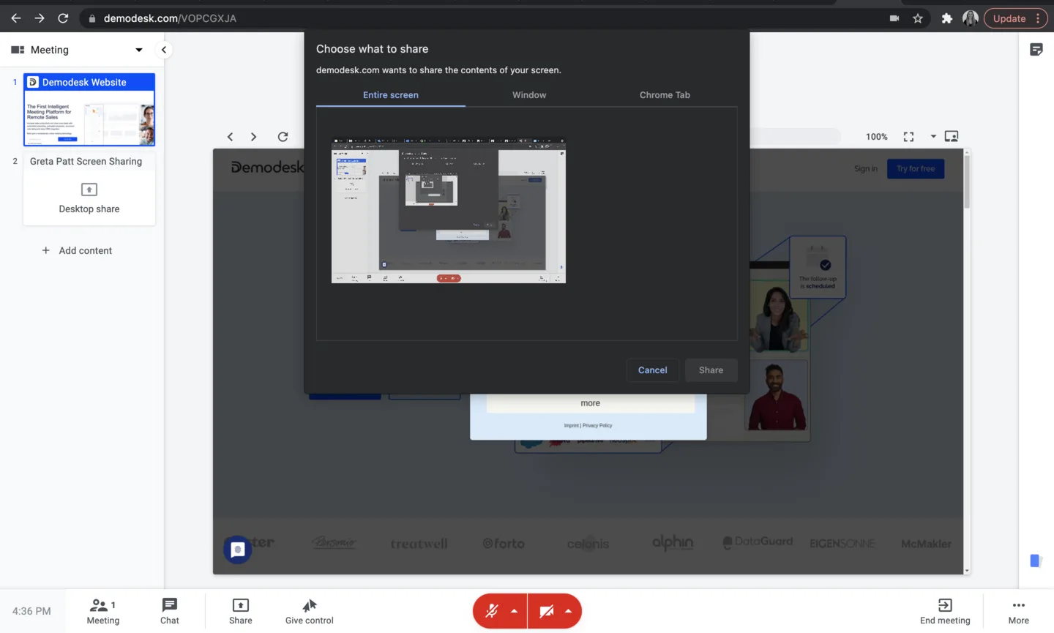1054x633 pixels.
Task: Refresh the shared content with the reload icon
Action: coord(283,137)
